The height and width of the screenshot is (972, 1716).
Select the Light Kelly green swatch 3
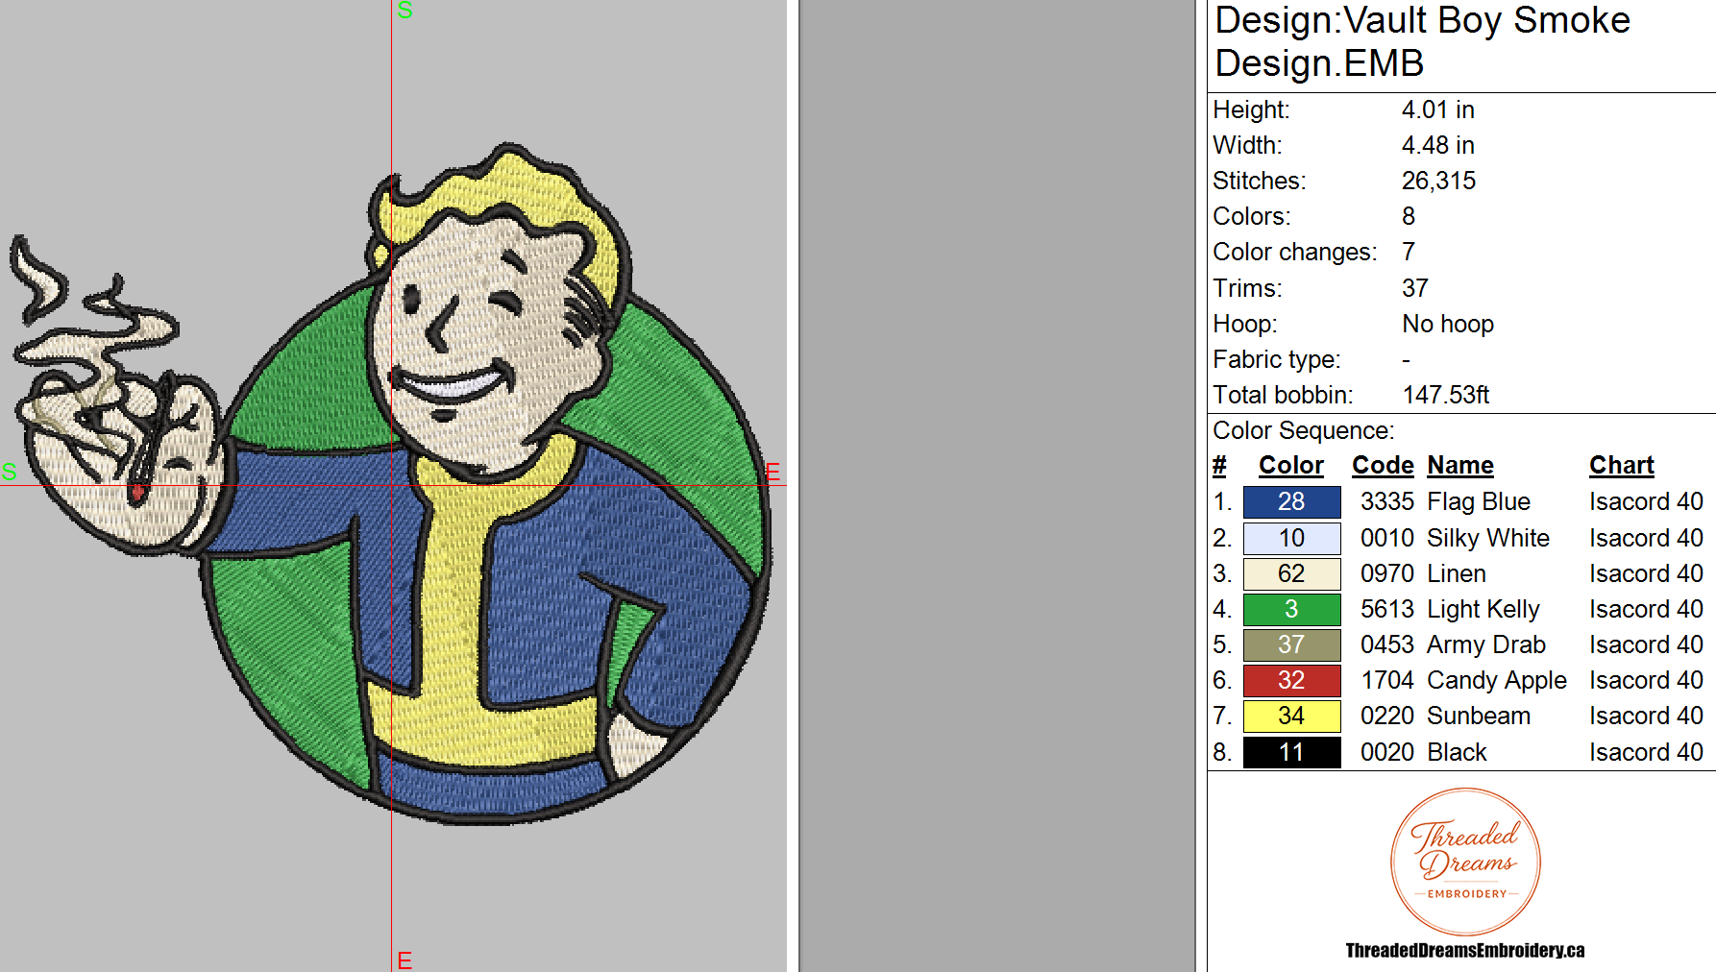click(1291, 609)
